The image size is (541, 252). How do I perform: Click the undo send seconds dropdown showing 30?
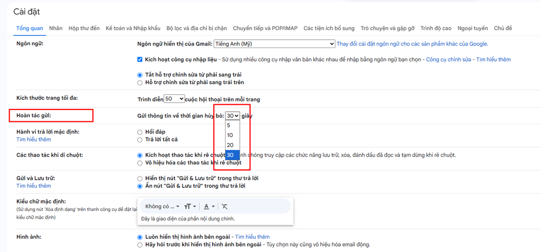[x=233, y=116]
